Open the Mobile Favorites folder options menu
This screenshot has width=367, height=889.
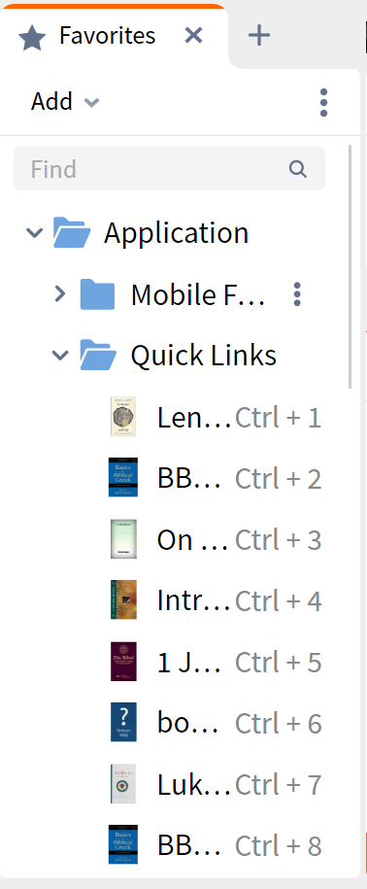click(297, 294)
